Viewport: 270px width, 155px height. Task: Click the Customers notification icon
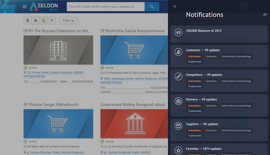(x=178, y=52)
